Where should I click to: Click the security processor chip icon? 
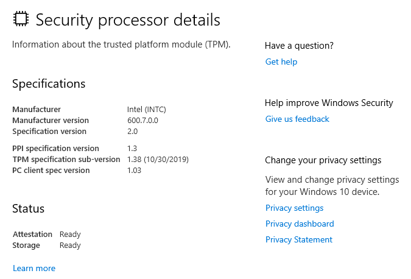(x=21, y=19)
